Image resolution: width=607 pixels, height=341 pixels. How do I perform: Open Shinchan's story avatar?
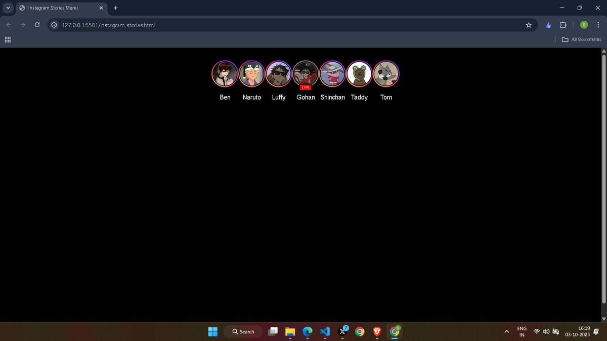coord(332,74)
